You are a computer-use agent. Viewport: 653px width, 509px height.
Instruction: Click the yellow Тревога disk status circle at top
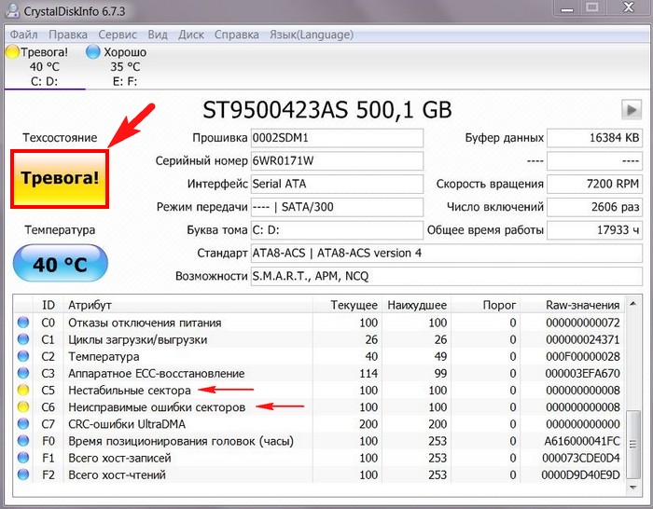12,53
